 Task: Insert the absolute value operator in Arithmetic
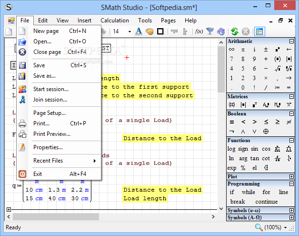289,59
